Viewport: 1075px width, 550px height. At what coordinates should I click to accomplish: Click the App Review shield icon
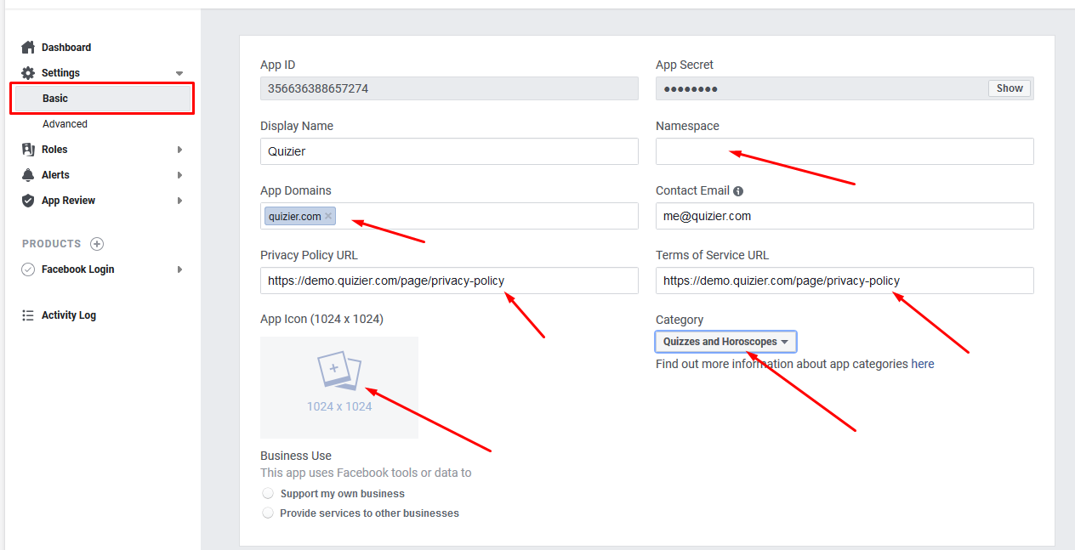28,201
